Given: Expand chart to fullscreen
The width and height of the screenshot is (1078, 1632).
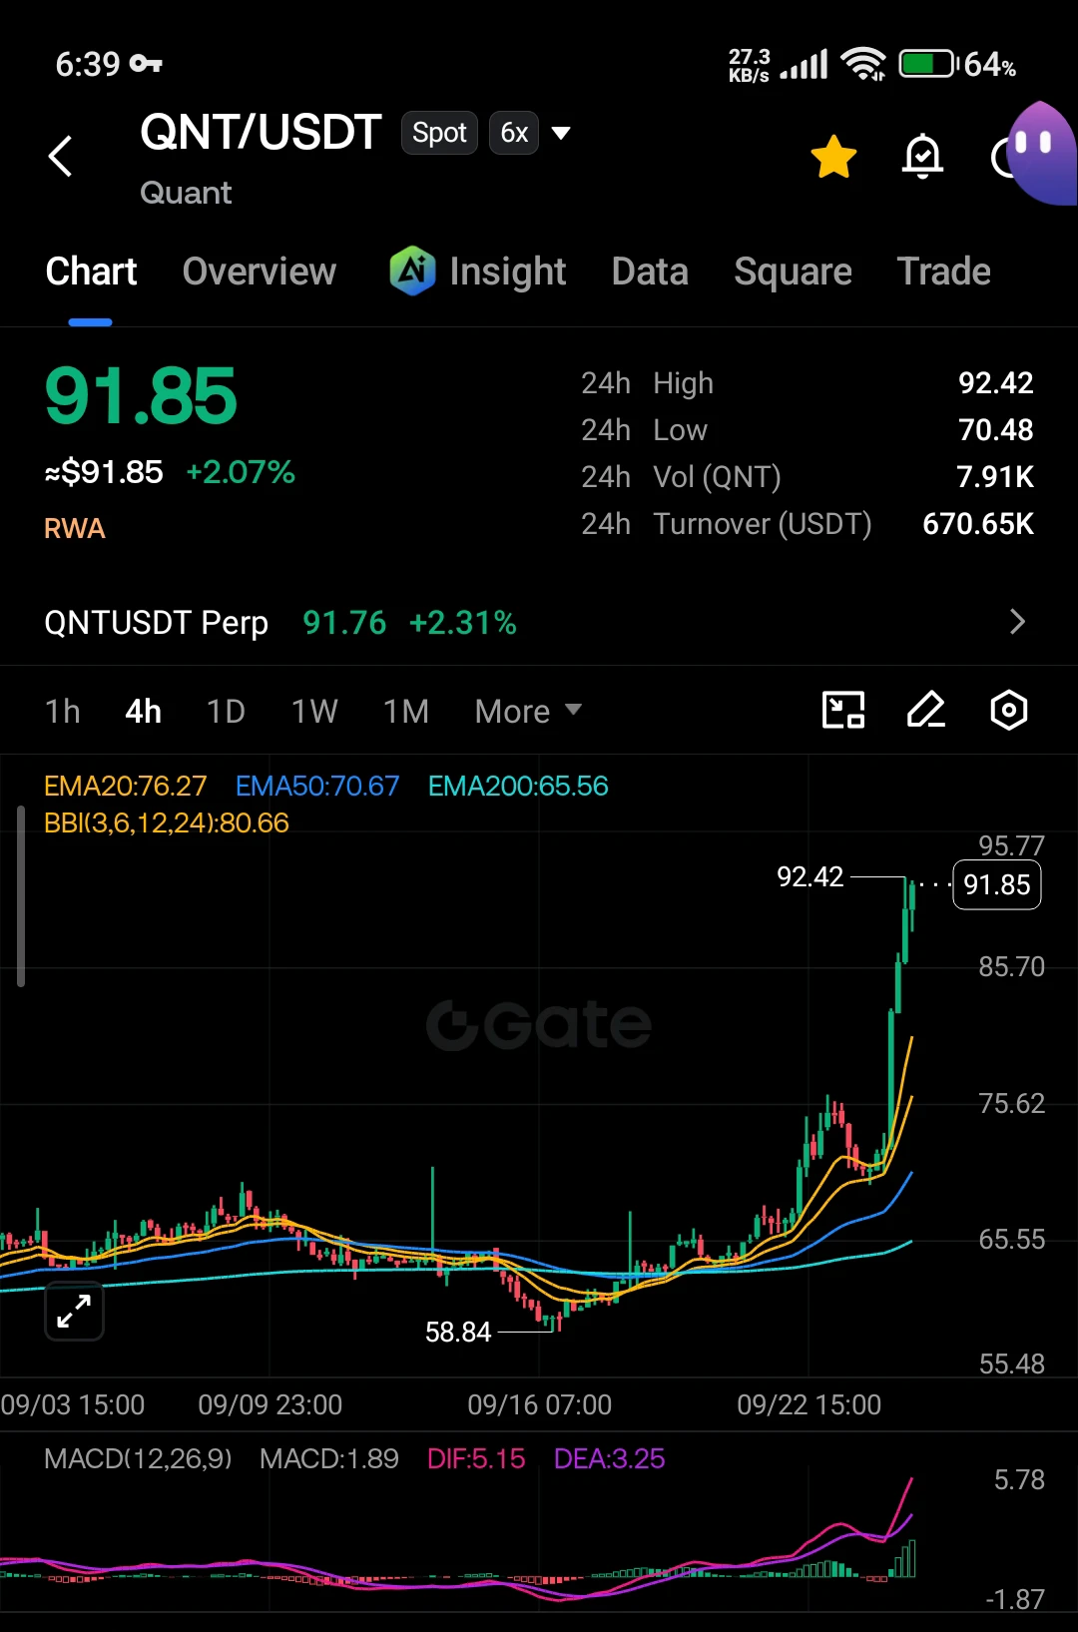Looking at the screenshot, I should pos(75,1311).
